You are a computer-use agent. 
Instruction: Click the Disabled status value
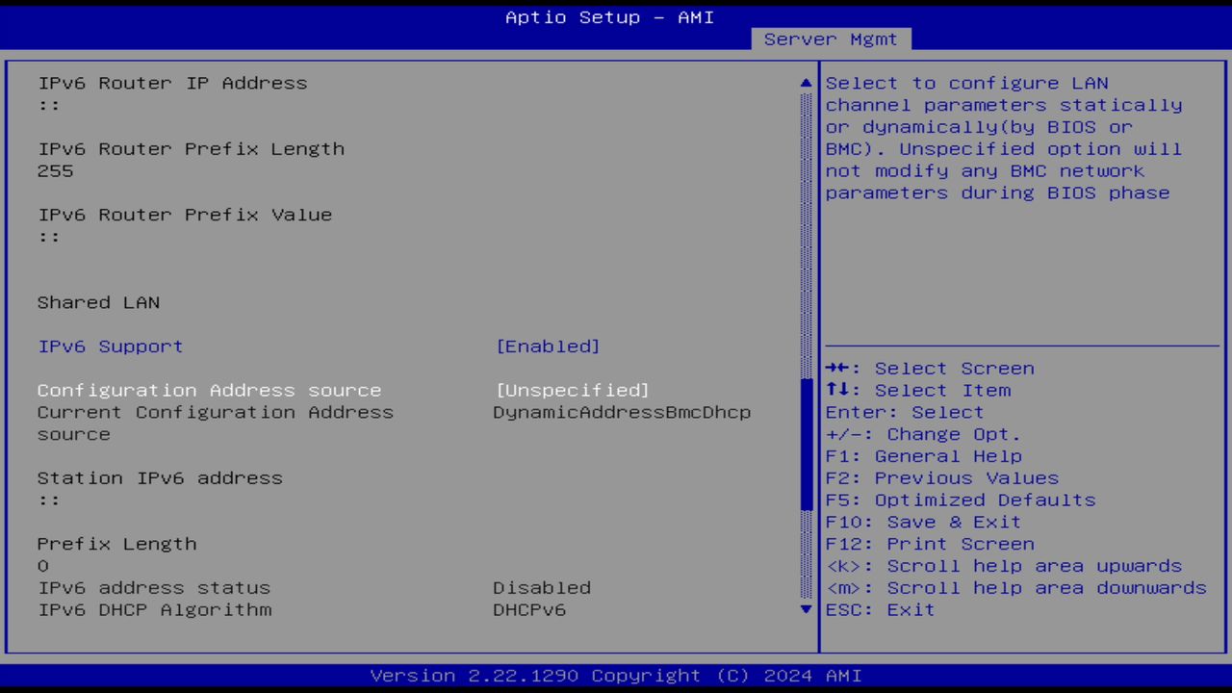(x=542, y=587)
